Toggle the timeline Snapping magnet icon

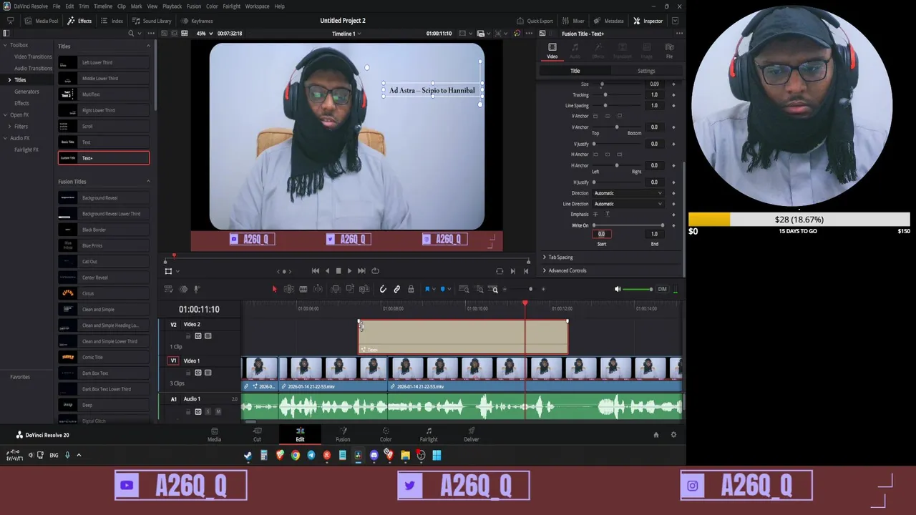[383, 289]
